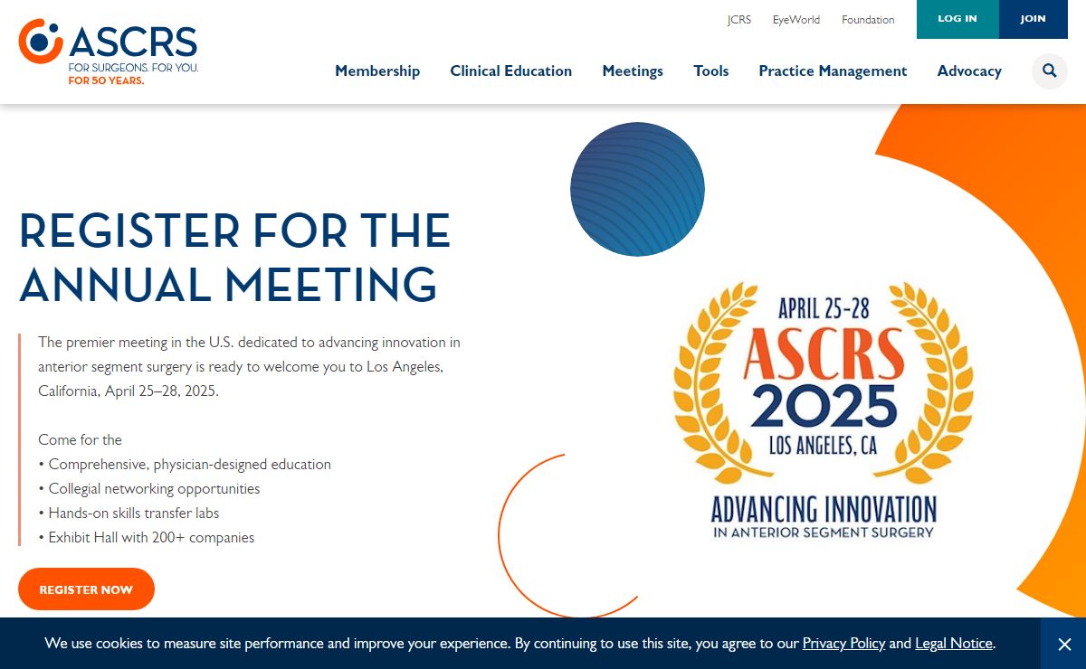Open the Privacy Policy link
This screenshot has height=669, width=1086.
843,644
